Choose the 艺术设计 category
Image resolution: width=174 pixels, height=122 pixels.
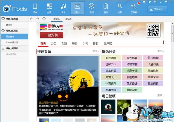coord(132,83)
